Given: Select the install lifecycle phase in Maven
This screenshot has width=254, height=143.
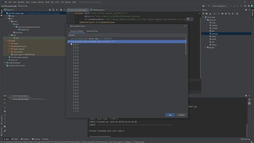Looking at the screenshot, I should (214, 39).
